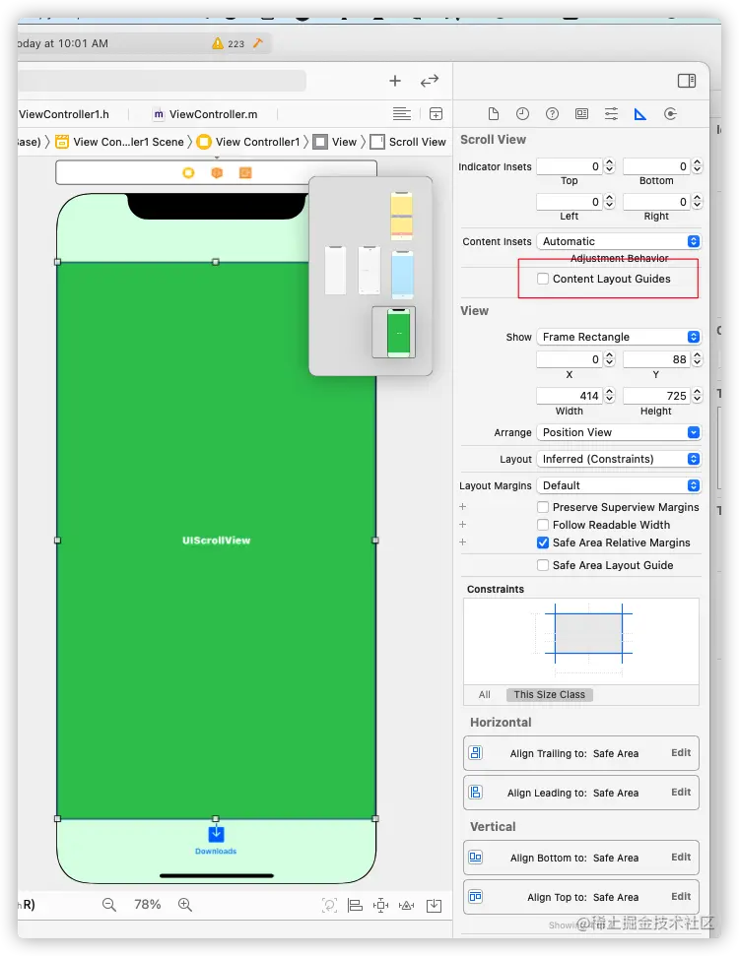This screenshot has width=739, height=956.
Task: Toggle the inspectors panel visibility icon
Action: (x=687, y=81)
